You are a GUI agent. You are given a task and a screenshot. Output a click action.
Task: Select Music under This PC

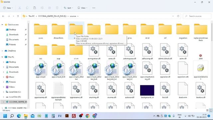[12, 77]
